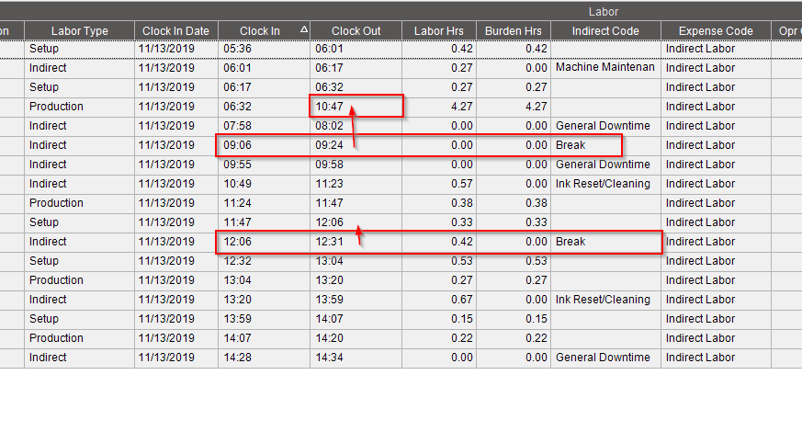Select Clock In cell 14:07
Viewport: 802px width, 432px height.
point(264,338)
